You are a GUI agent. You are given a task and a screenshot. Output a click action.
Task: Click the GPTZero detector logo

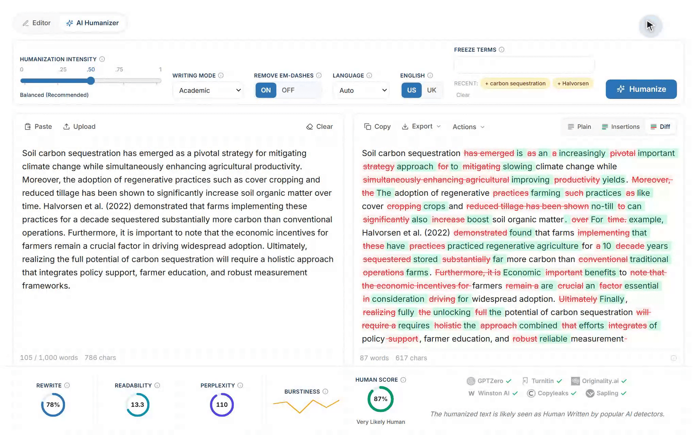(471, 381)
